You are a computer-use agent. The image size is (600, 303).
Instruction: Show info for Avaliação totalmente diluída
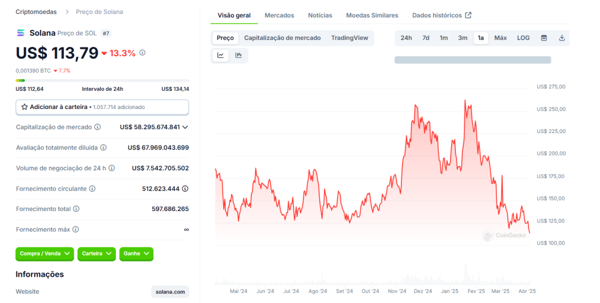coord(103,148)
